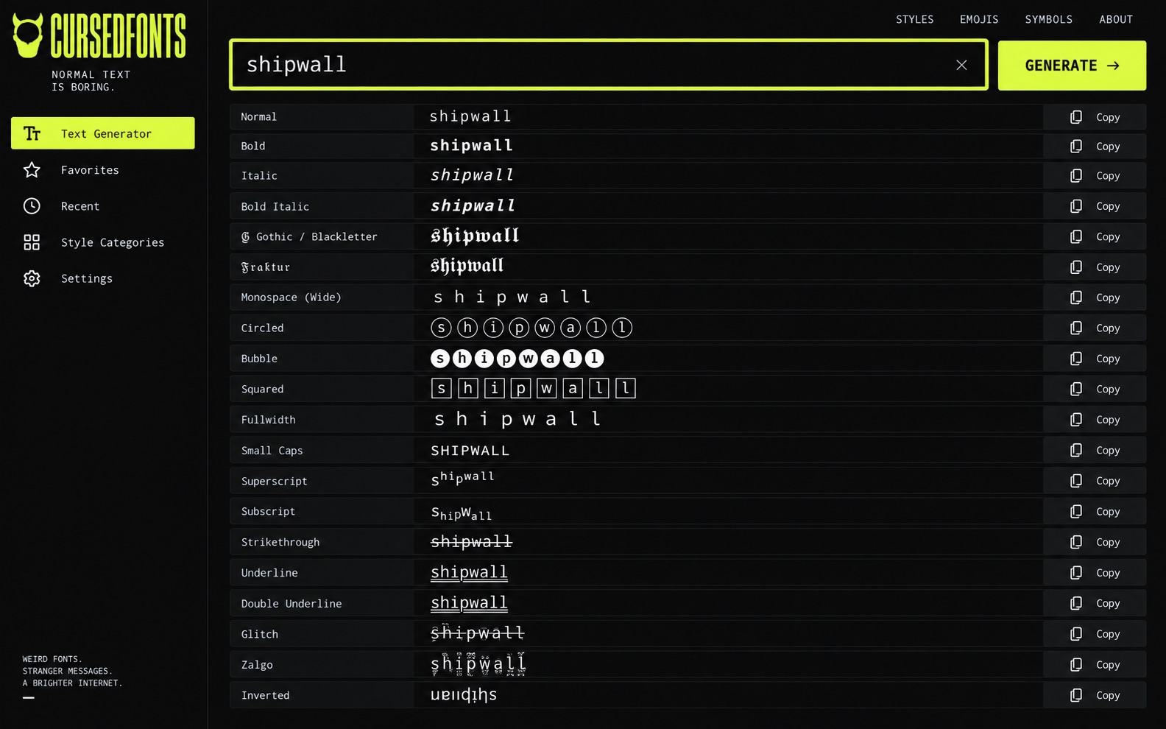Click the Generate button

(x=1072, y=66)
